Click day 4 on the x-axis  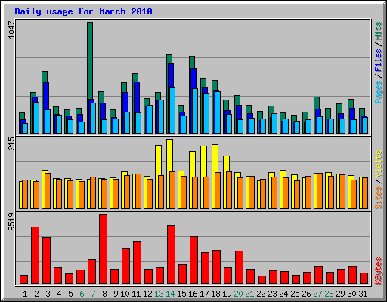(x=59, y=294)
